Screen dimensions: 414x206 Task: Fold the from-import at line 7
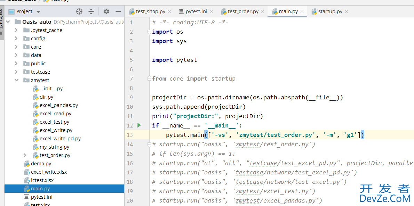[x=149, y=79]
